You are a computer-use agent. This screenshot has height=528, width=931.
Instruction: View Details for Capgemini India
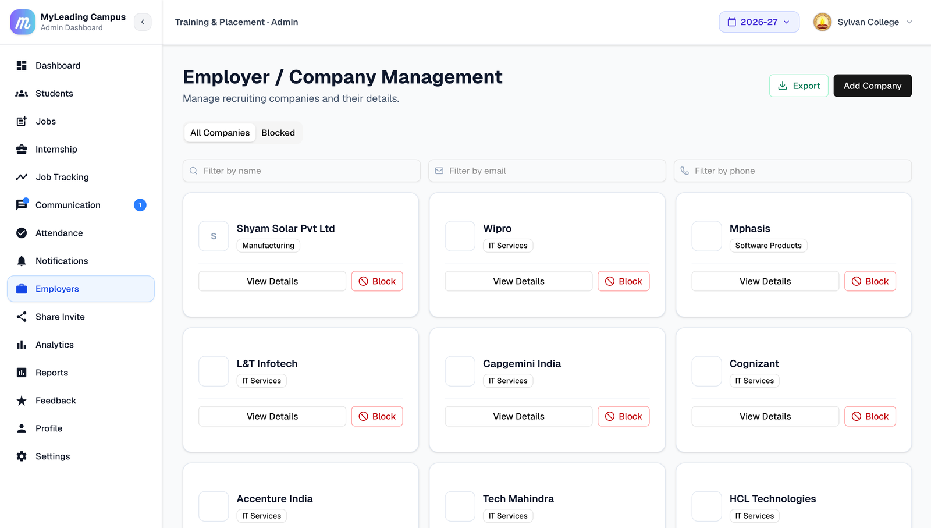coord(519,416)
